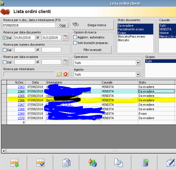Open Filtri avanzati
The height and width of the screenshot is (170, 176).
click(93, 50)
